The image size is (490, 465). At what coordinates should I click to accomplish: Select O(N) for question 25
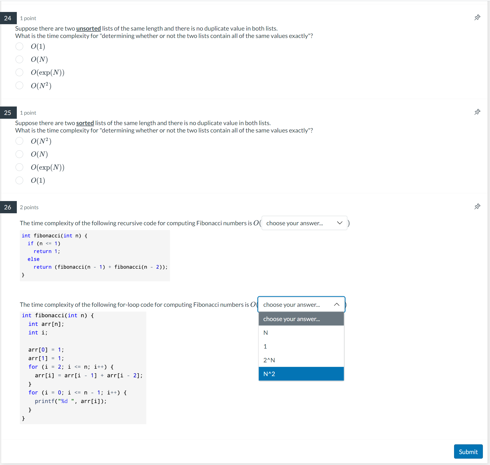coord(19,154)
